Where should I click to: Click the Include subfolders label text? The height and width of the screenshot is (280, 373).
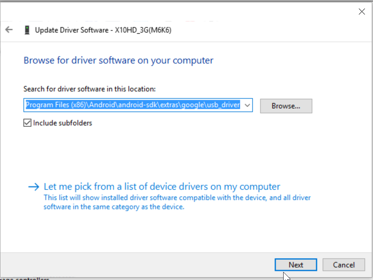63,123
